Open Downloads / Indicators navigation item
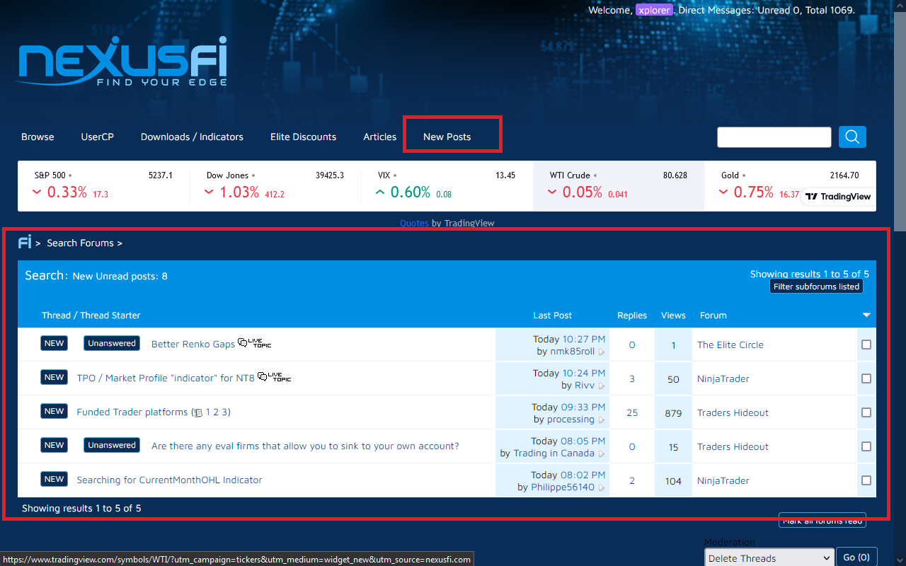 pos(192,137)
